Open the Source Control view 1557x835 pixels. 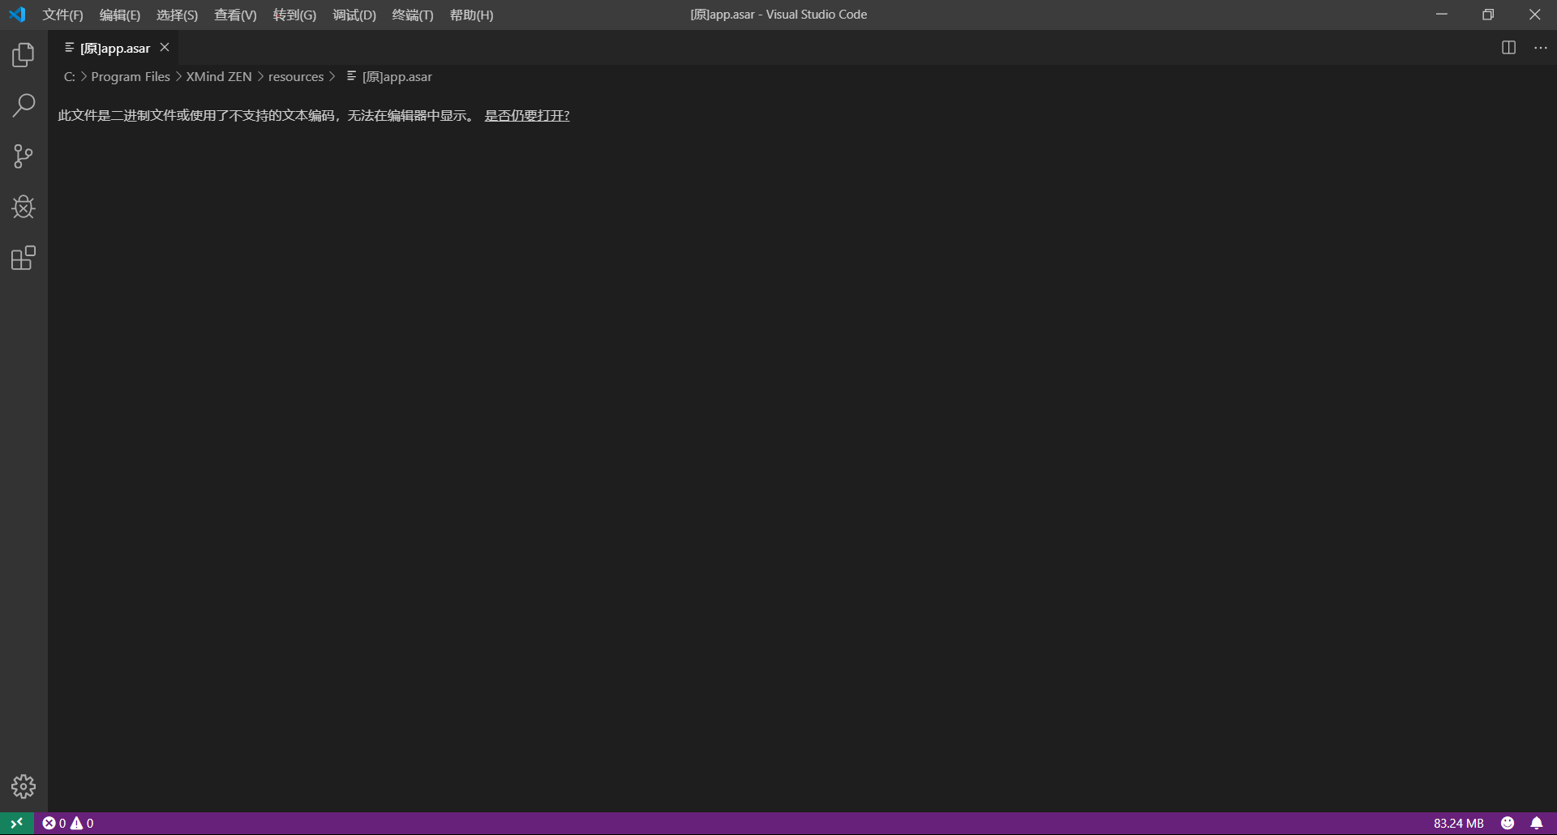(24, 156)
